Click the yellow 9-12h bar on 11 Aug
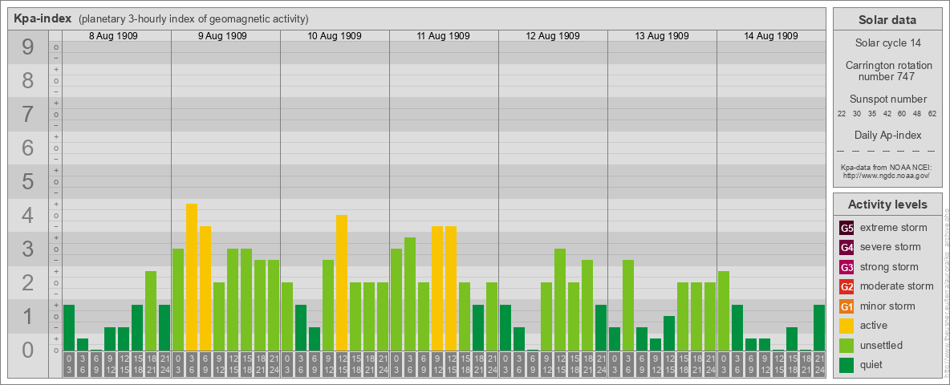The image size is (950, 385). click(x=437, y=288)
